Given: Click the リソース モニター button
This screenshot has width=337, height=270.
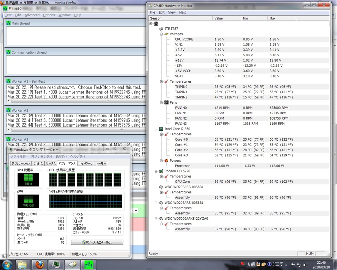Looking at the screenshot, I should tap(97, 242).
